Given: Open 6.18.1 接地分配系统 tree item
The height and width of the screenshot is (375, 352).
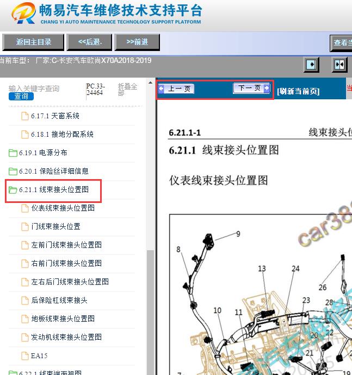Looking at the screenshot, I should coord(62,135).
